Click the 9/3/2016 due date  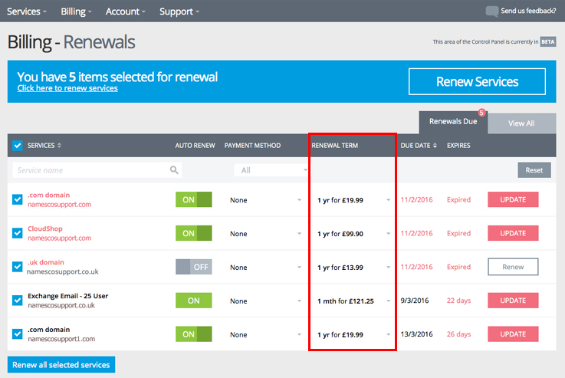click(x=415, y=301)
